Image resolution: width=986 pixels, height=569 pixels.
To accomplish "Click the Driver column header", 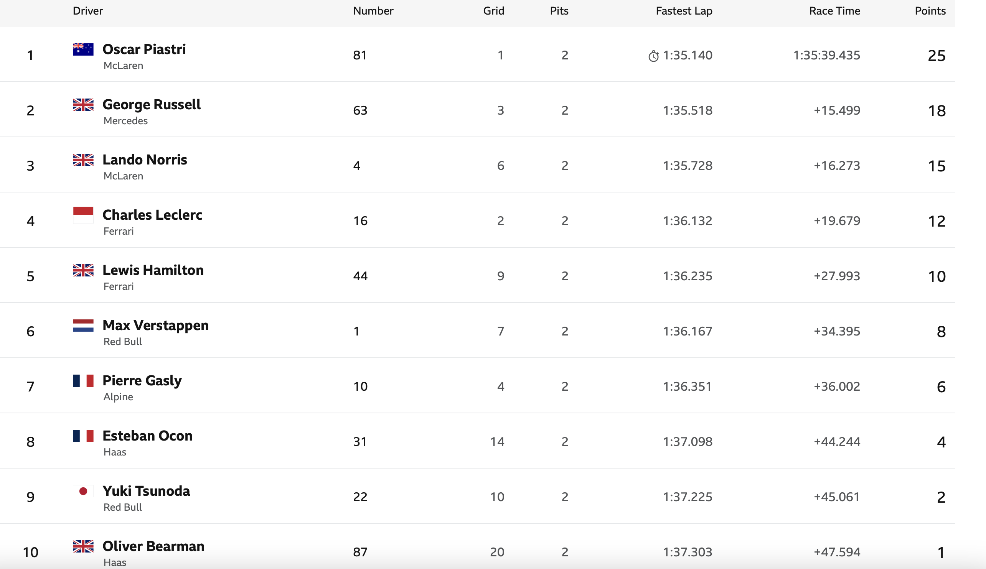I will 87,11.
